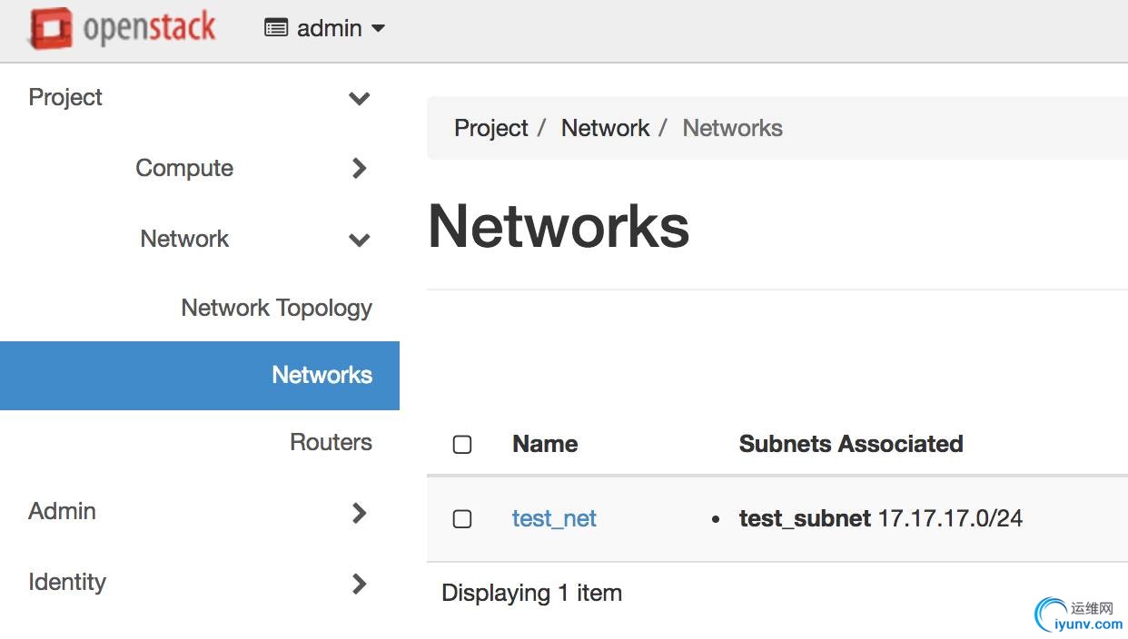This screenshot has height=639, width=1128.
Task: Click the Project breadcrumb link
Action: [490, 128]
